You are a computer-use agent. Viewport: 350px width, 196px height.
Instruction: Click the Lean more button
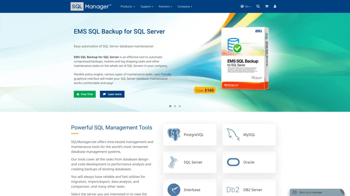point(112,94)
